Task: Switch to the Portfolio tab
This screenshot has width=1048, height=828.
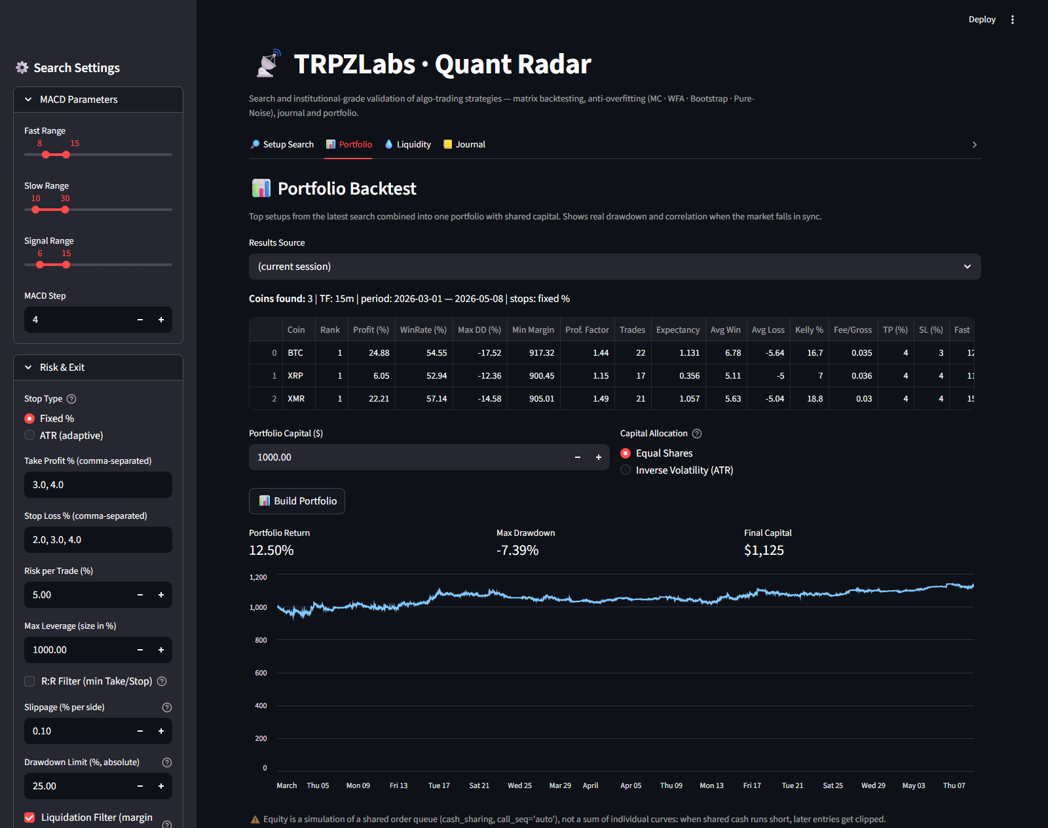Action: 349,145
